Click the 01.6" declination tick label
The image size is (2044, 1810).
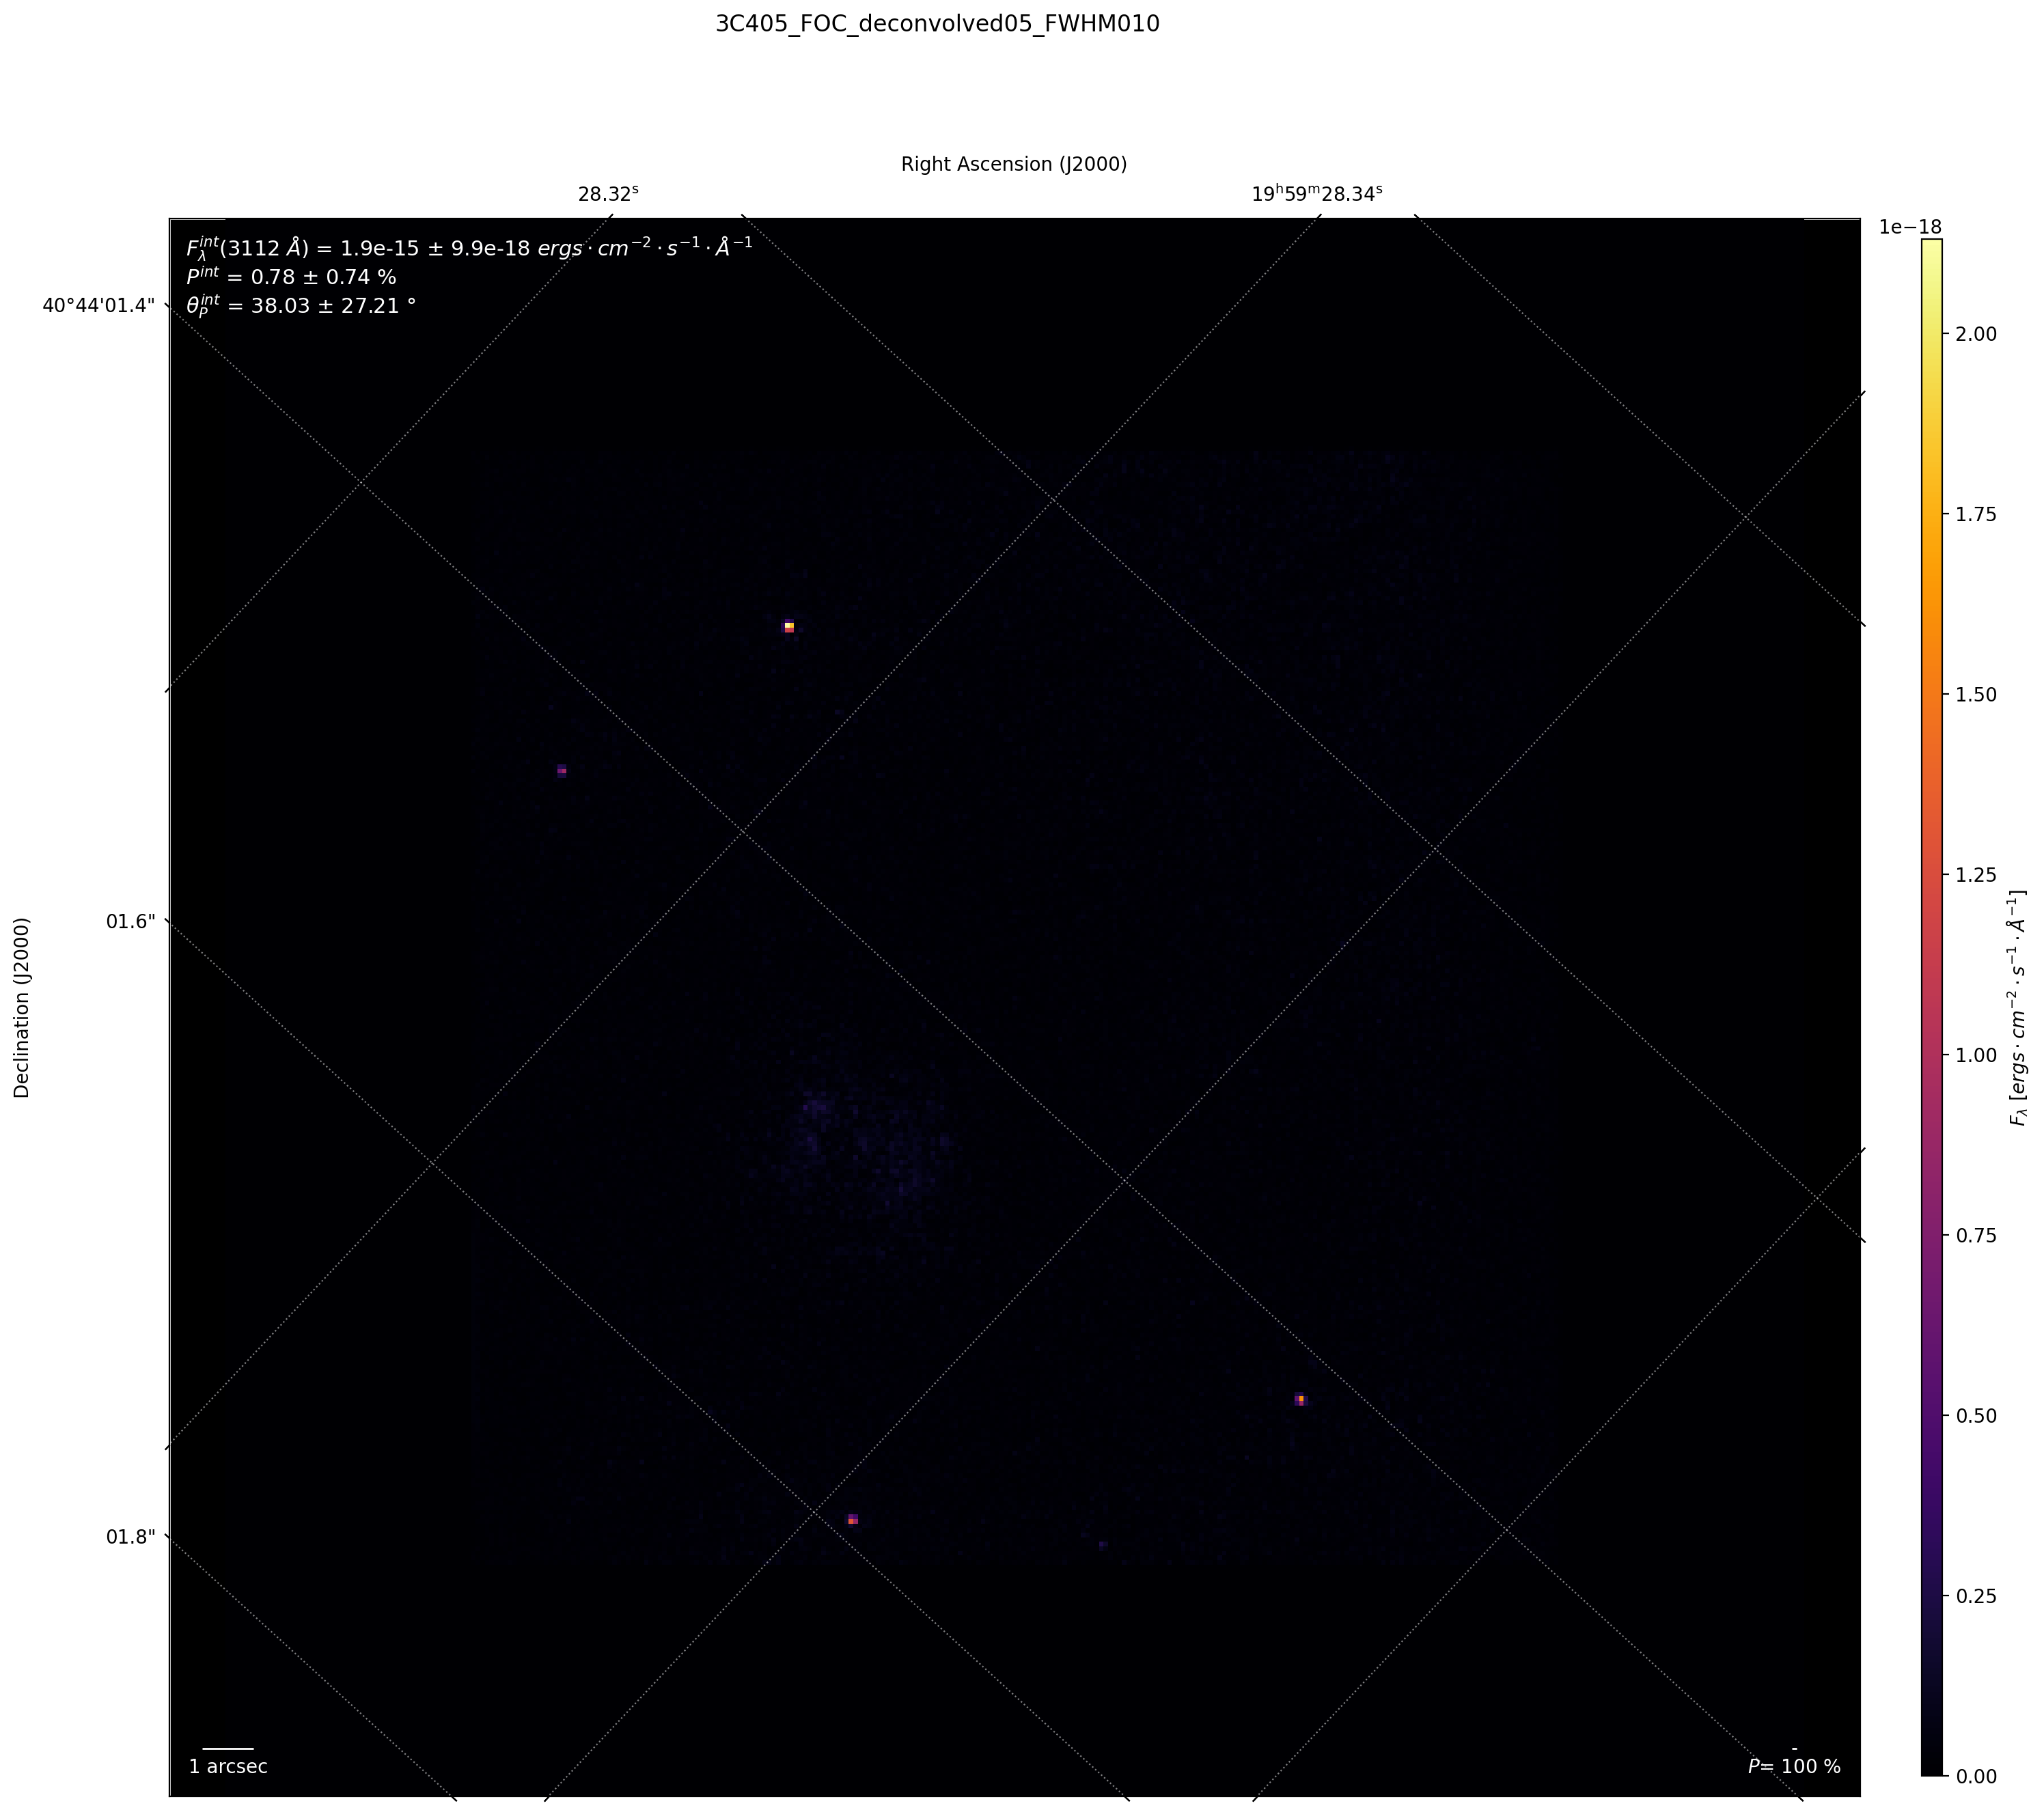click(x=130, y=921)
